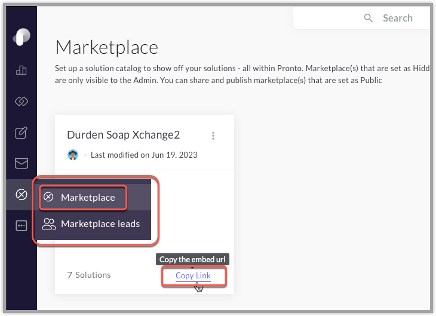This screenshot has height=316, width=436.
Task: Open the integrations link icon in sidebar
Action: (22, 102)
